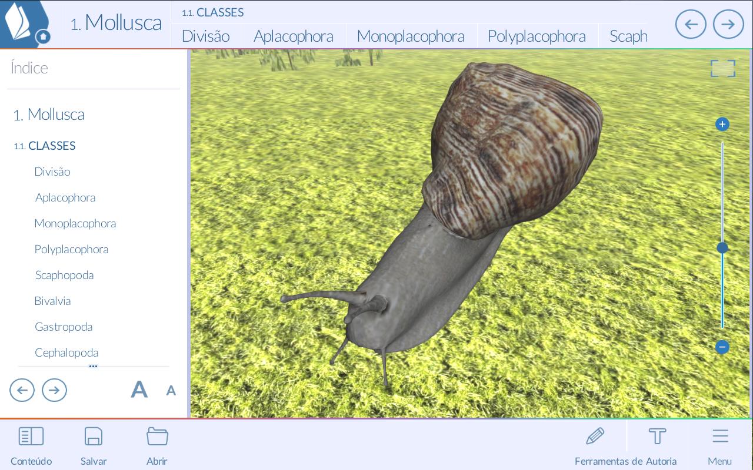Viewport: 753px width, 470px height.
Task: Expand index list ellipsis handle
Action: (x=93, y=366)
